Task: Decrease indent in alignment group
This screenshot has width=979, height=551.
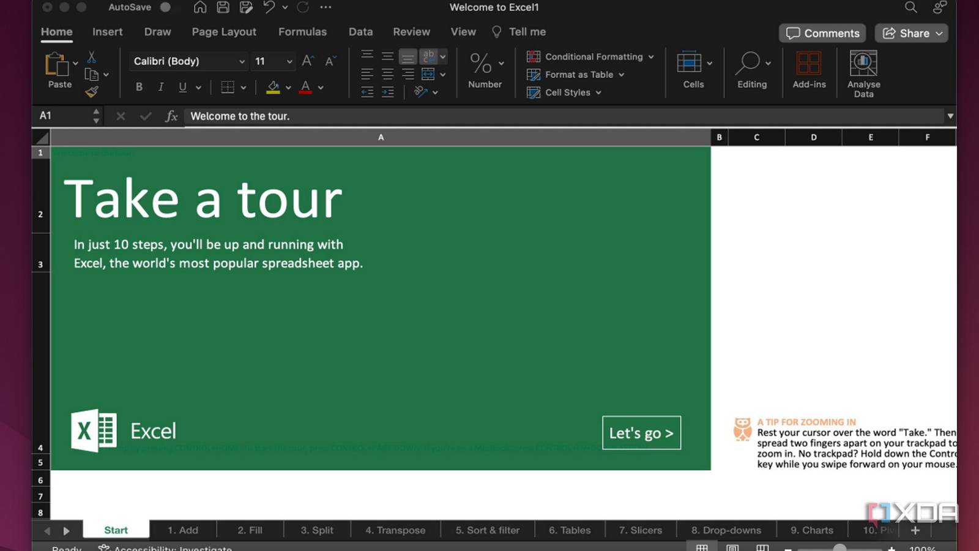Action: [367, 92]
